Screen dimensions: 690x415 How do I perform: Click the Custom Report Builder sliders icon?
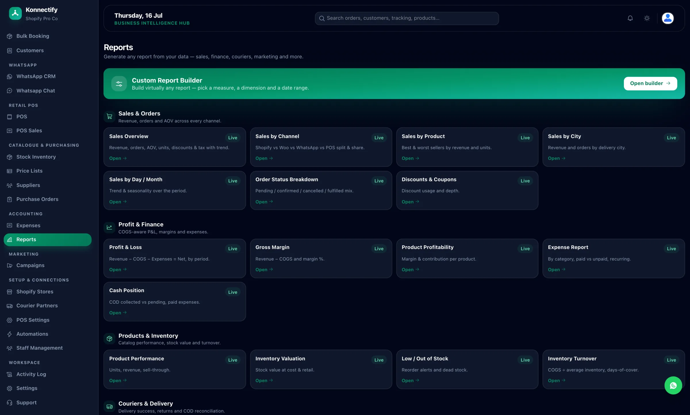click(119, 84)
